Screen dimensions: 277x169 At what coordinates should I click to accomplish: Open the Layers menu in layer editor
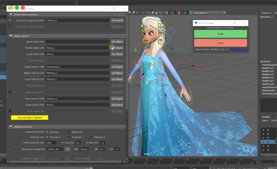click(x=265, y=120)
